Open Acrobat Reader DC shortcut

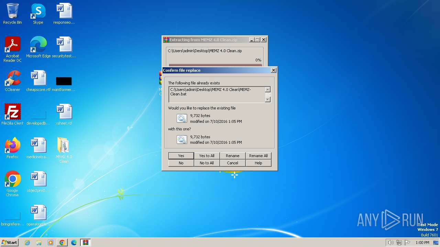coord(12,49)
